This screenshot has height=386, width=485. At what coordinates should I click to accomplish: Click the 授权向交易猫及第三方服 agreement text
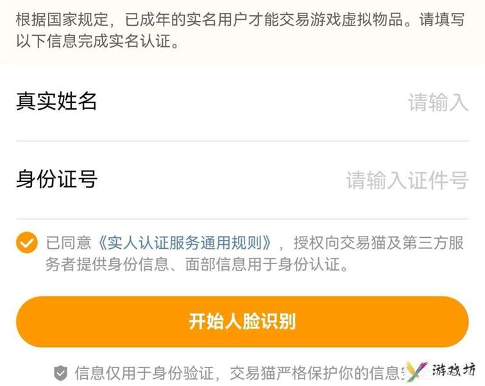[x=379, y=243]
